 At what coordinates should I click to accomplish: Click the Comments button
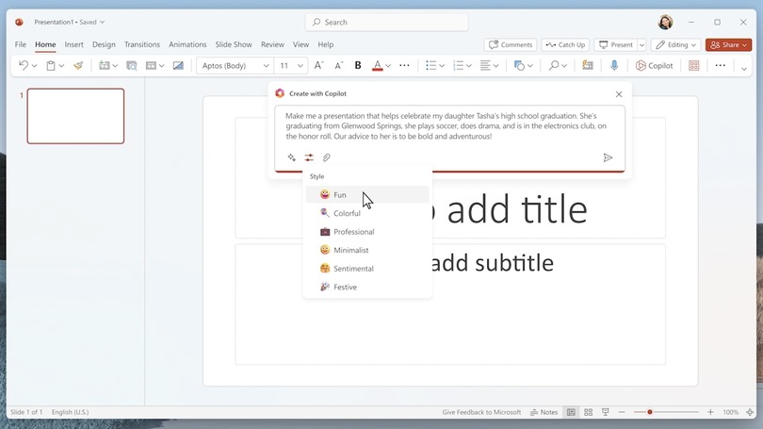(x=511, y=45)
